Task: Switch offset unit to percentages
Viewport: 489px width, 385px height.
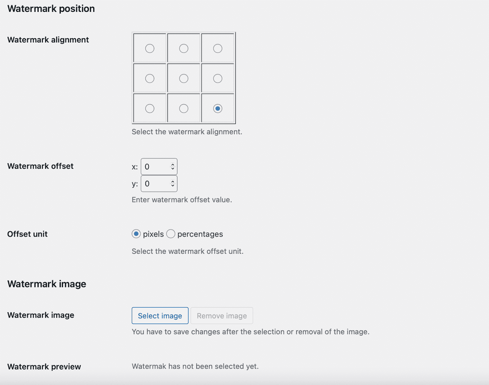Action: 171,234
